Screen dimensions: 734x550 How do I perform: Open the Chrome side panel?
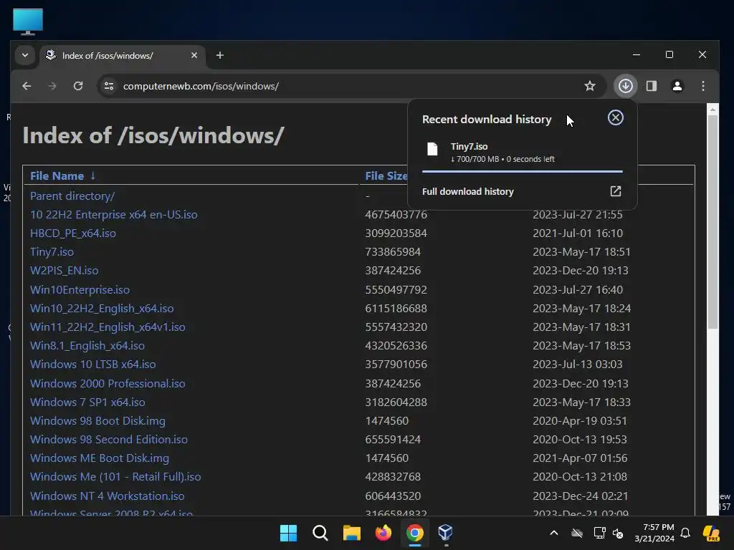click(651, 86)
